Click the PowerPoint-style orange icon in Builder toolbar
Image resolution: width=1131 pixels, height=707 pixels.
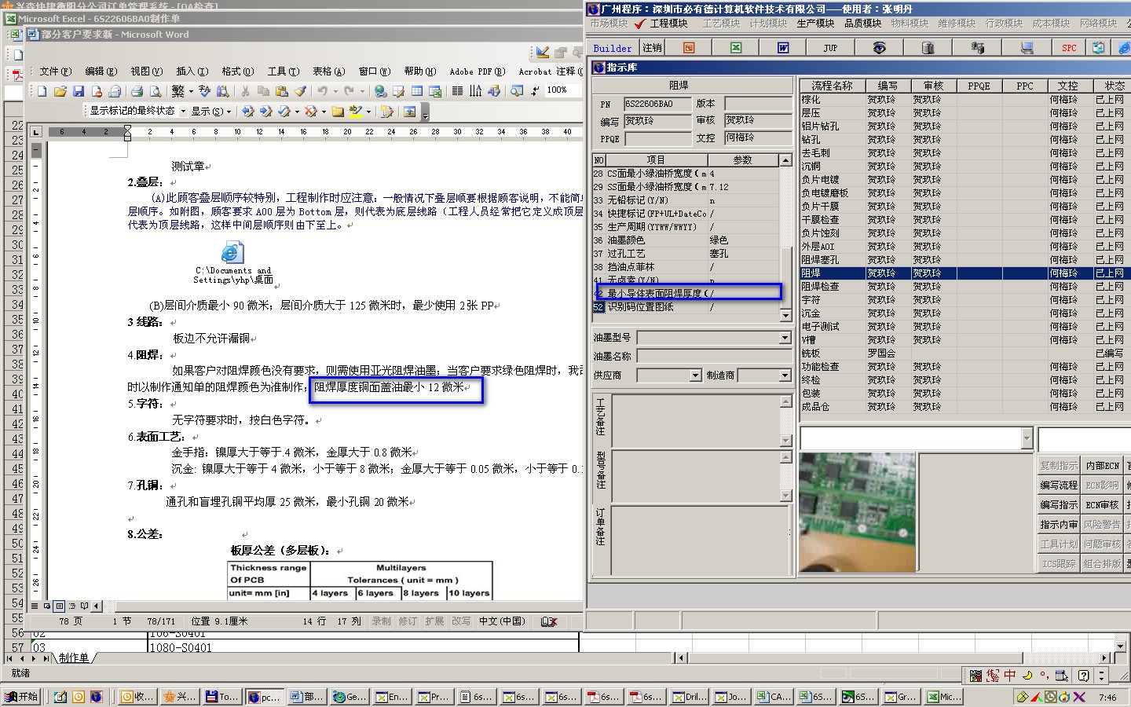coord(689,48)
